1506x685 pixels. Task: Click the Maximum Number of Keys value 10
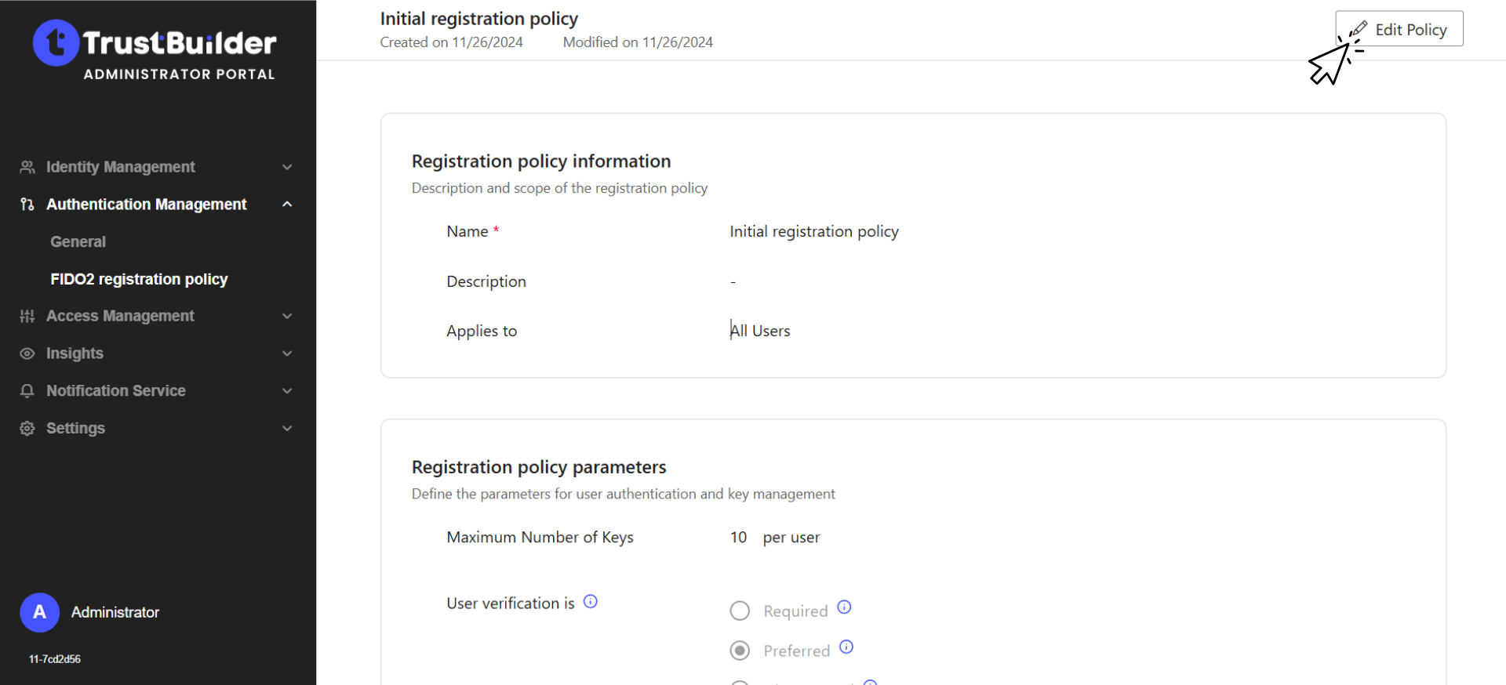click(738, 538)
